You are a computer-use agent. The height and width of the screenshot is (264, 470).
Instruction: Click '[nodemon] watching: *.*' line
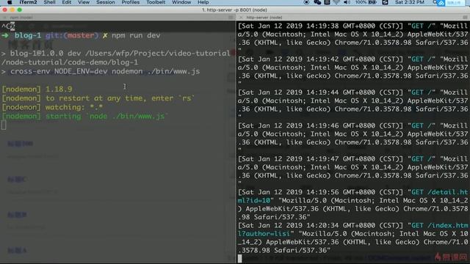[52, 107]
